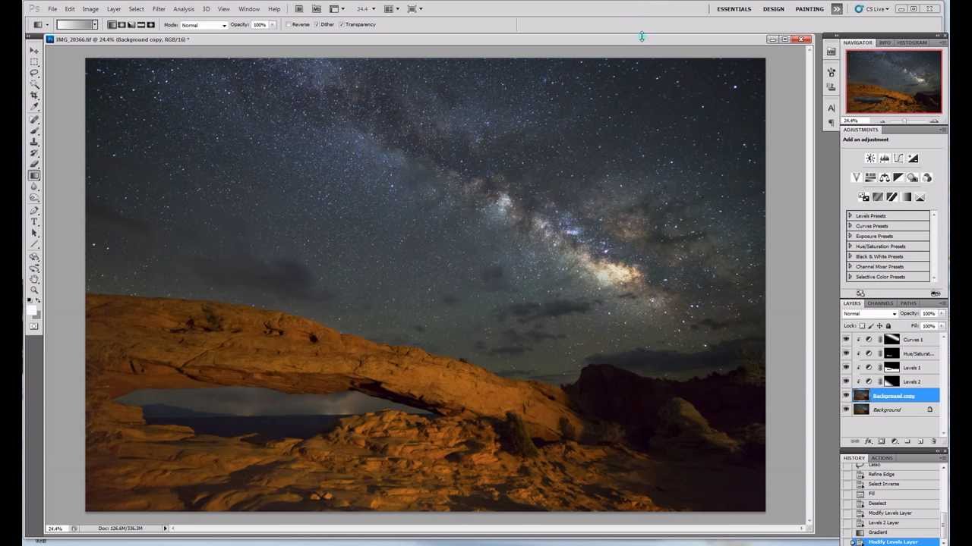Add a Levels adjustment from the icon row
This screenshot has width=972, height=546.
pyautogui.click(x=885, y=158)
